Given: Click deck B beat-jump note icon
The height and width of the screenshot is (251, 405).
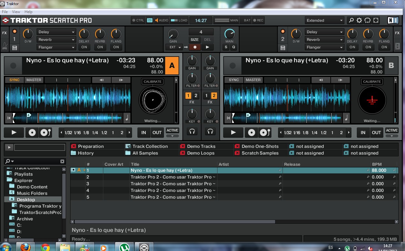Looking at the screenshot, I should pyautogui.click(x=346, y=118).
